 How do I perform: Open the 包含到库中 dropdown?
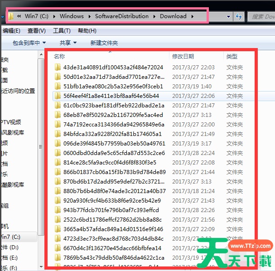tap(29, 43)
